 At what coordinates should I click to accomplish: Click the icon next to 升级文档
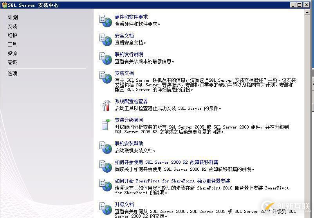pos(106,208)
